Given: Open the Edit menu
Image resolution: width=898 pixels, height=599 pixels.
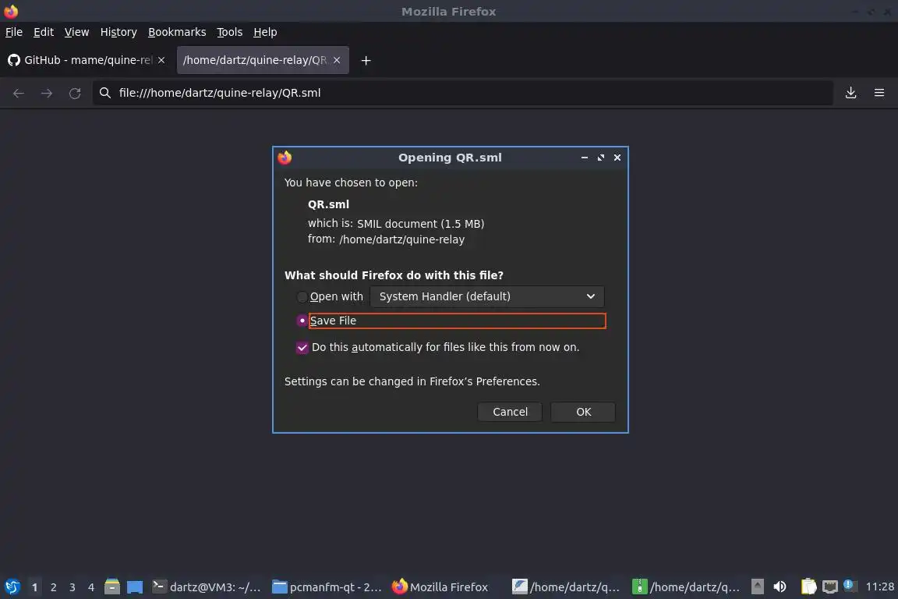Looking at the screenshot, I should coord(44,32).
